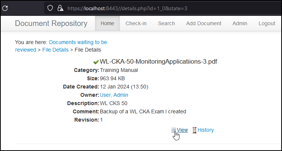Open the History link
282x151 pixels.
(x=205, y=130)
